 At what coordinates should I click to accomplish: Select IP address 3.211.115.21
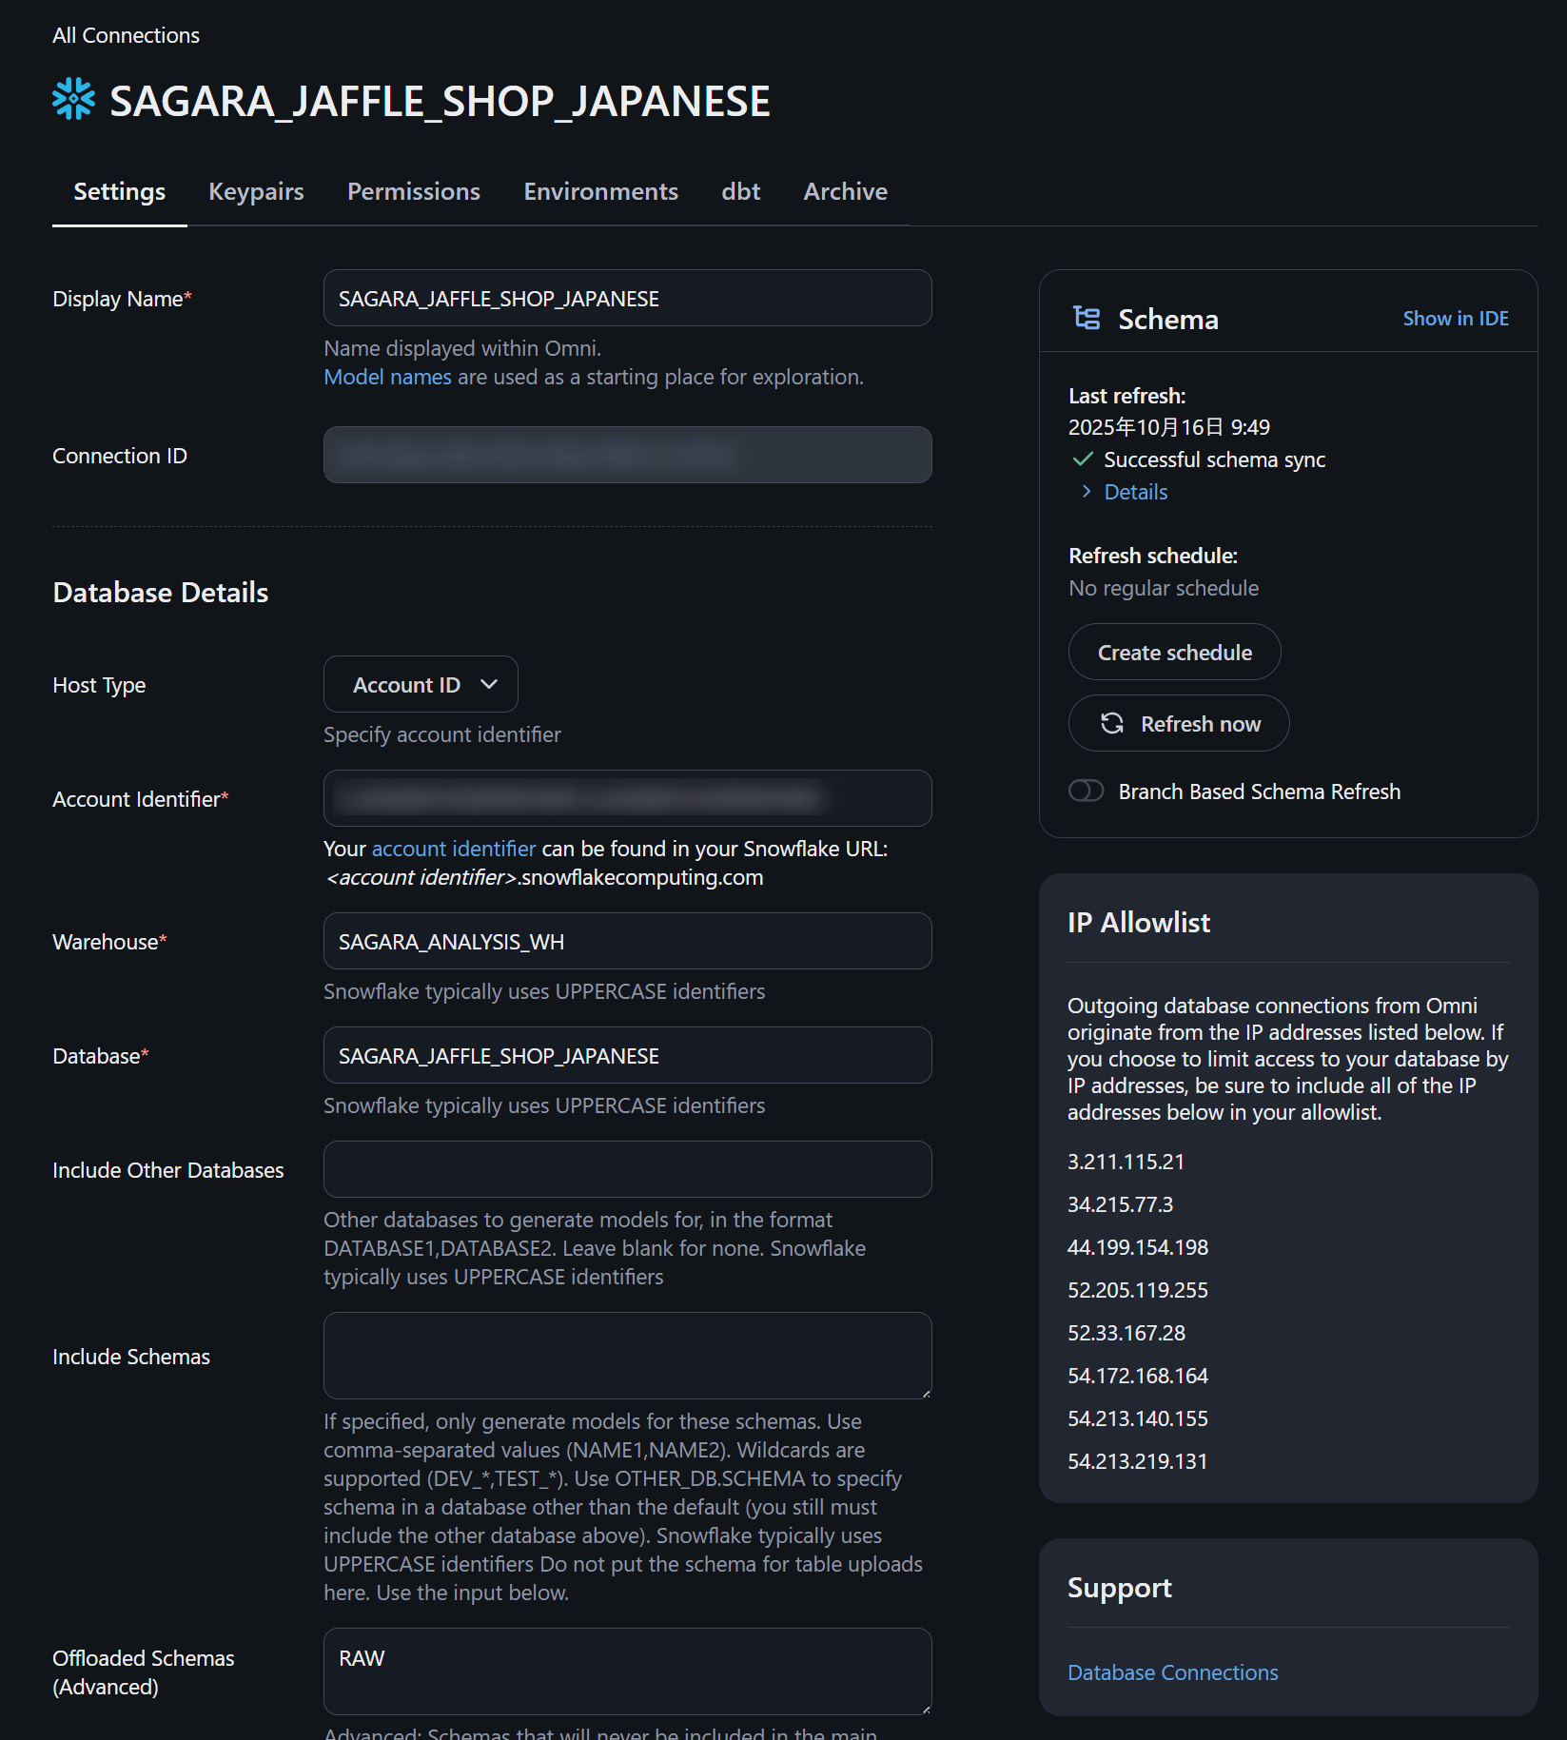(1126, 1161)
